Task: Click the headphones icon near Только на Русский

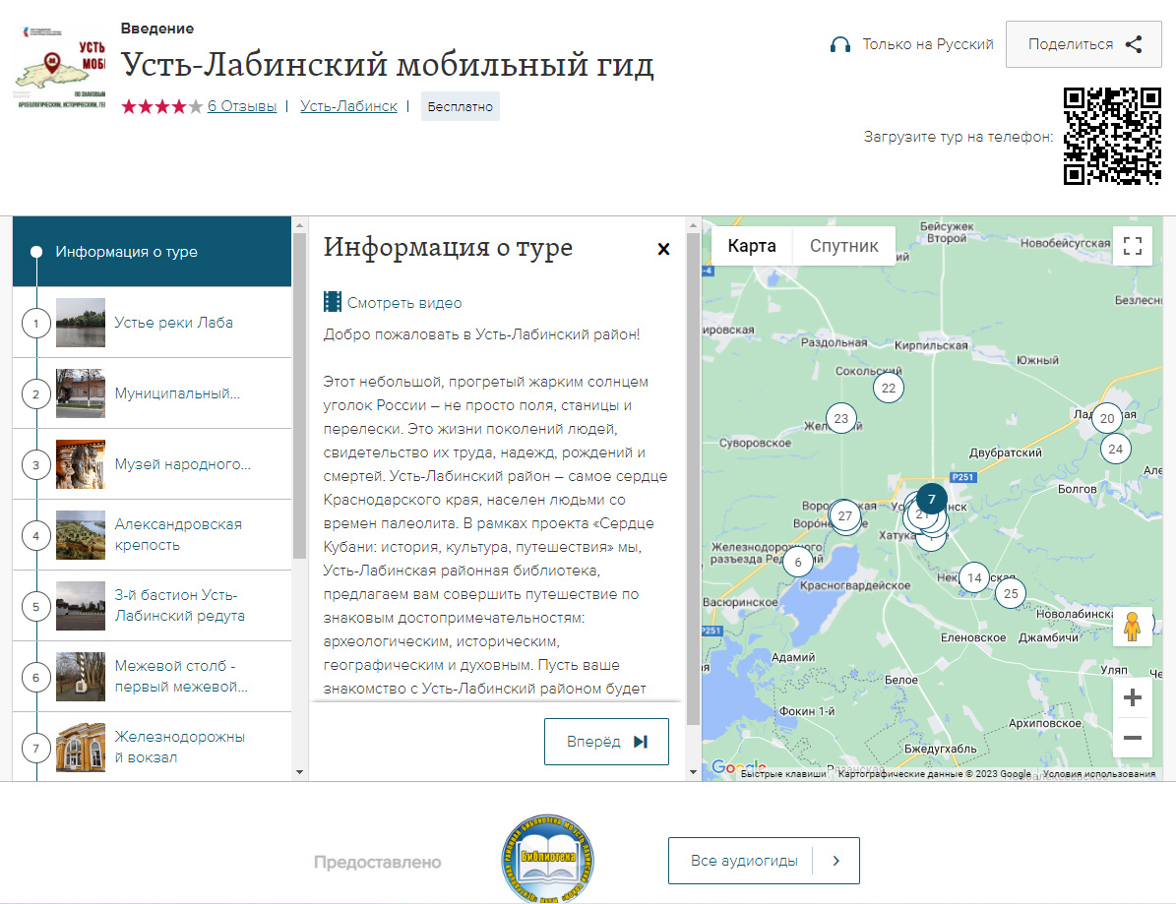Action: point(840,45)
